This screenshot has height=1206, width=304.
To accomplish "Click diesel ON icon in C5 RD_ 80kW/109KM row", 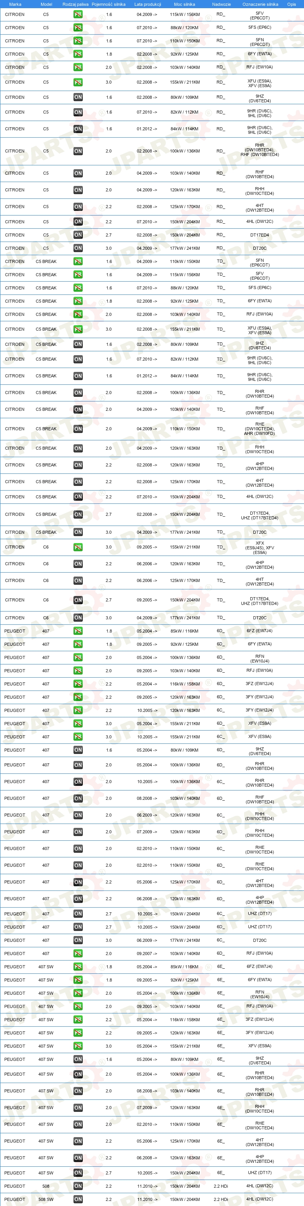I will click(78, 97).
